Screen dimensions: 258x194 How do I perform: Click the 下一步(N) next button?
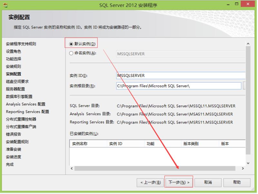click(x=179, y=182)
